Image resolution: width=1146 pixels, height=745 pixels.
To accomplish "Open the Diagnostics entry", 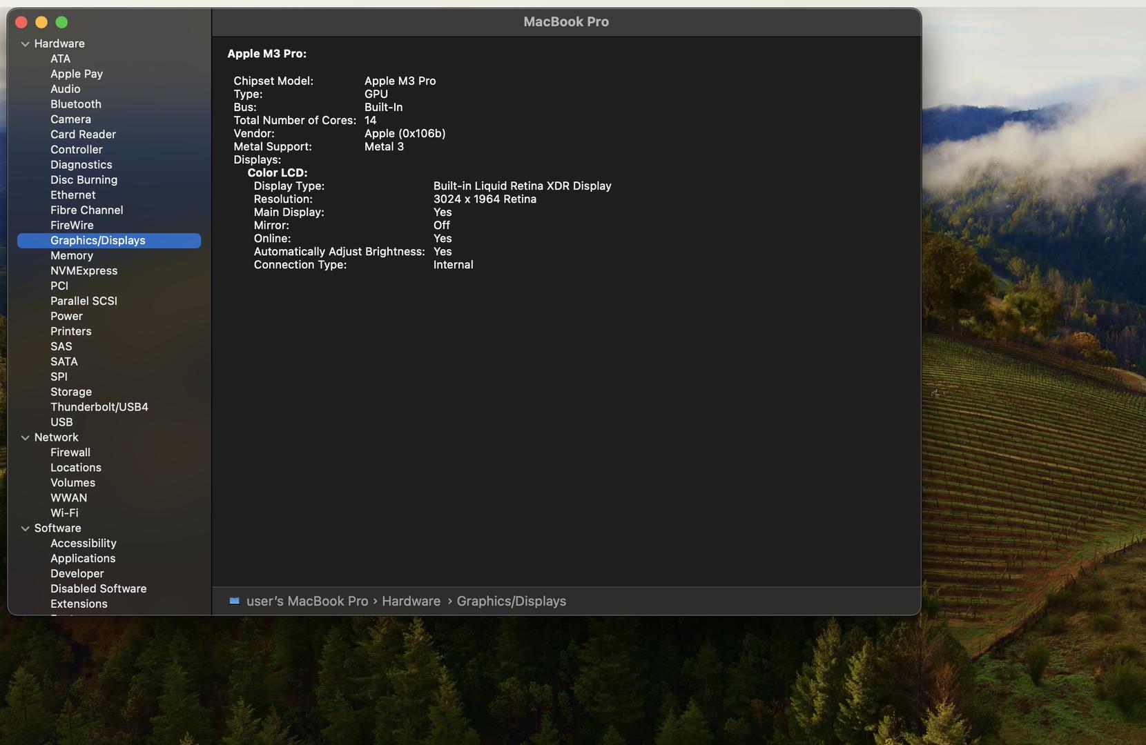I will 81,165.
